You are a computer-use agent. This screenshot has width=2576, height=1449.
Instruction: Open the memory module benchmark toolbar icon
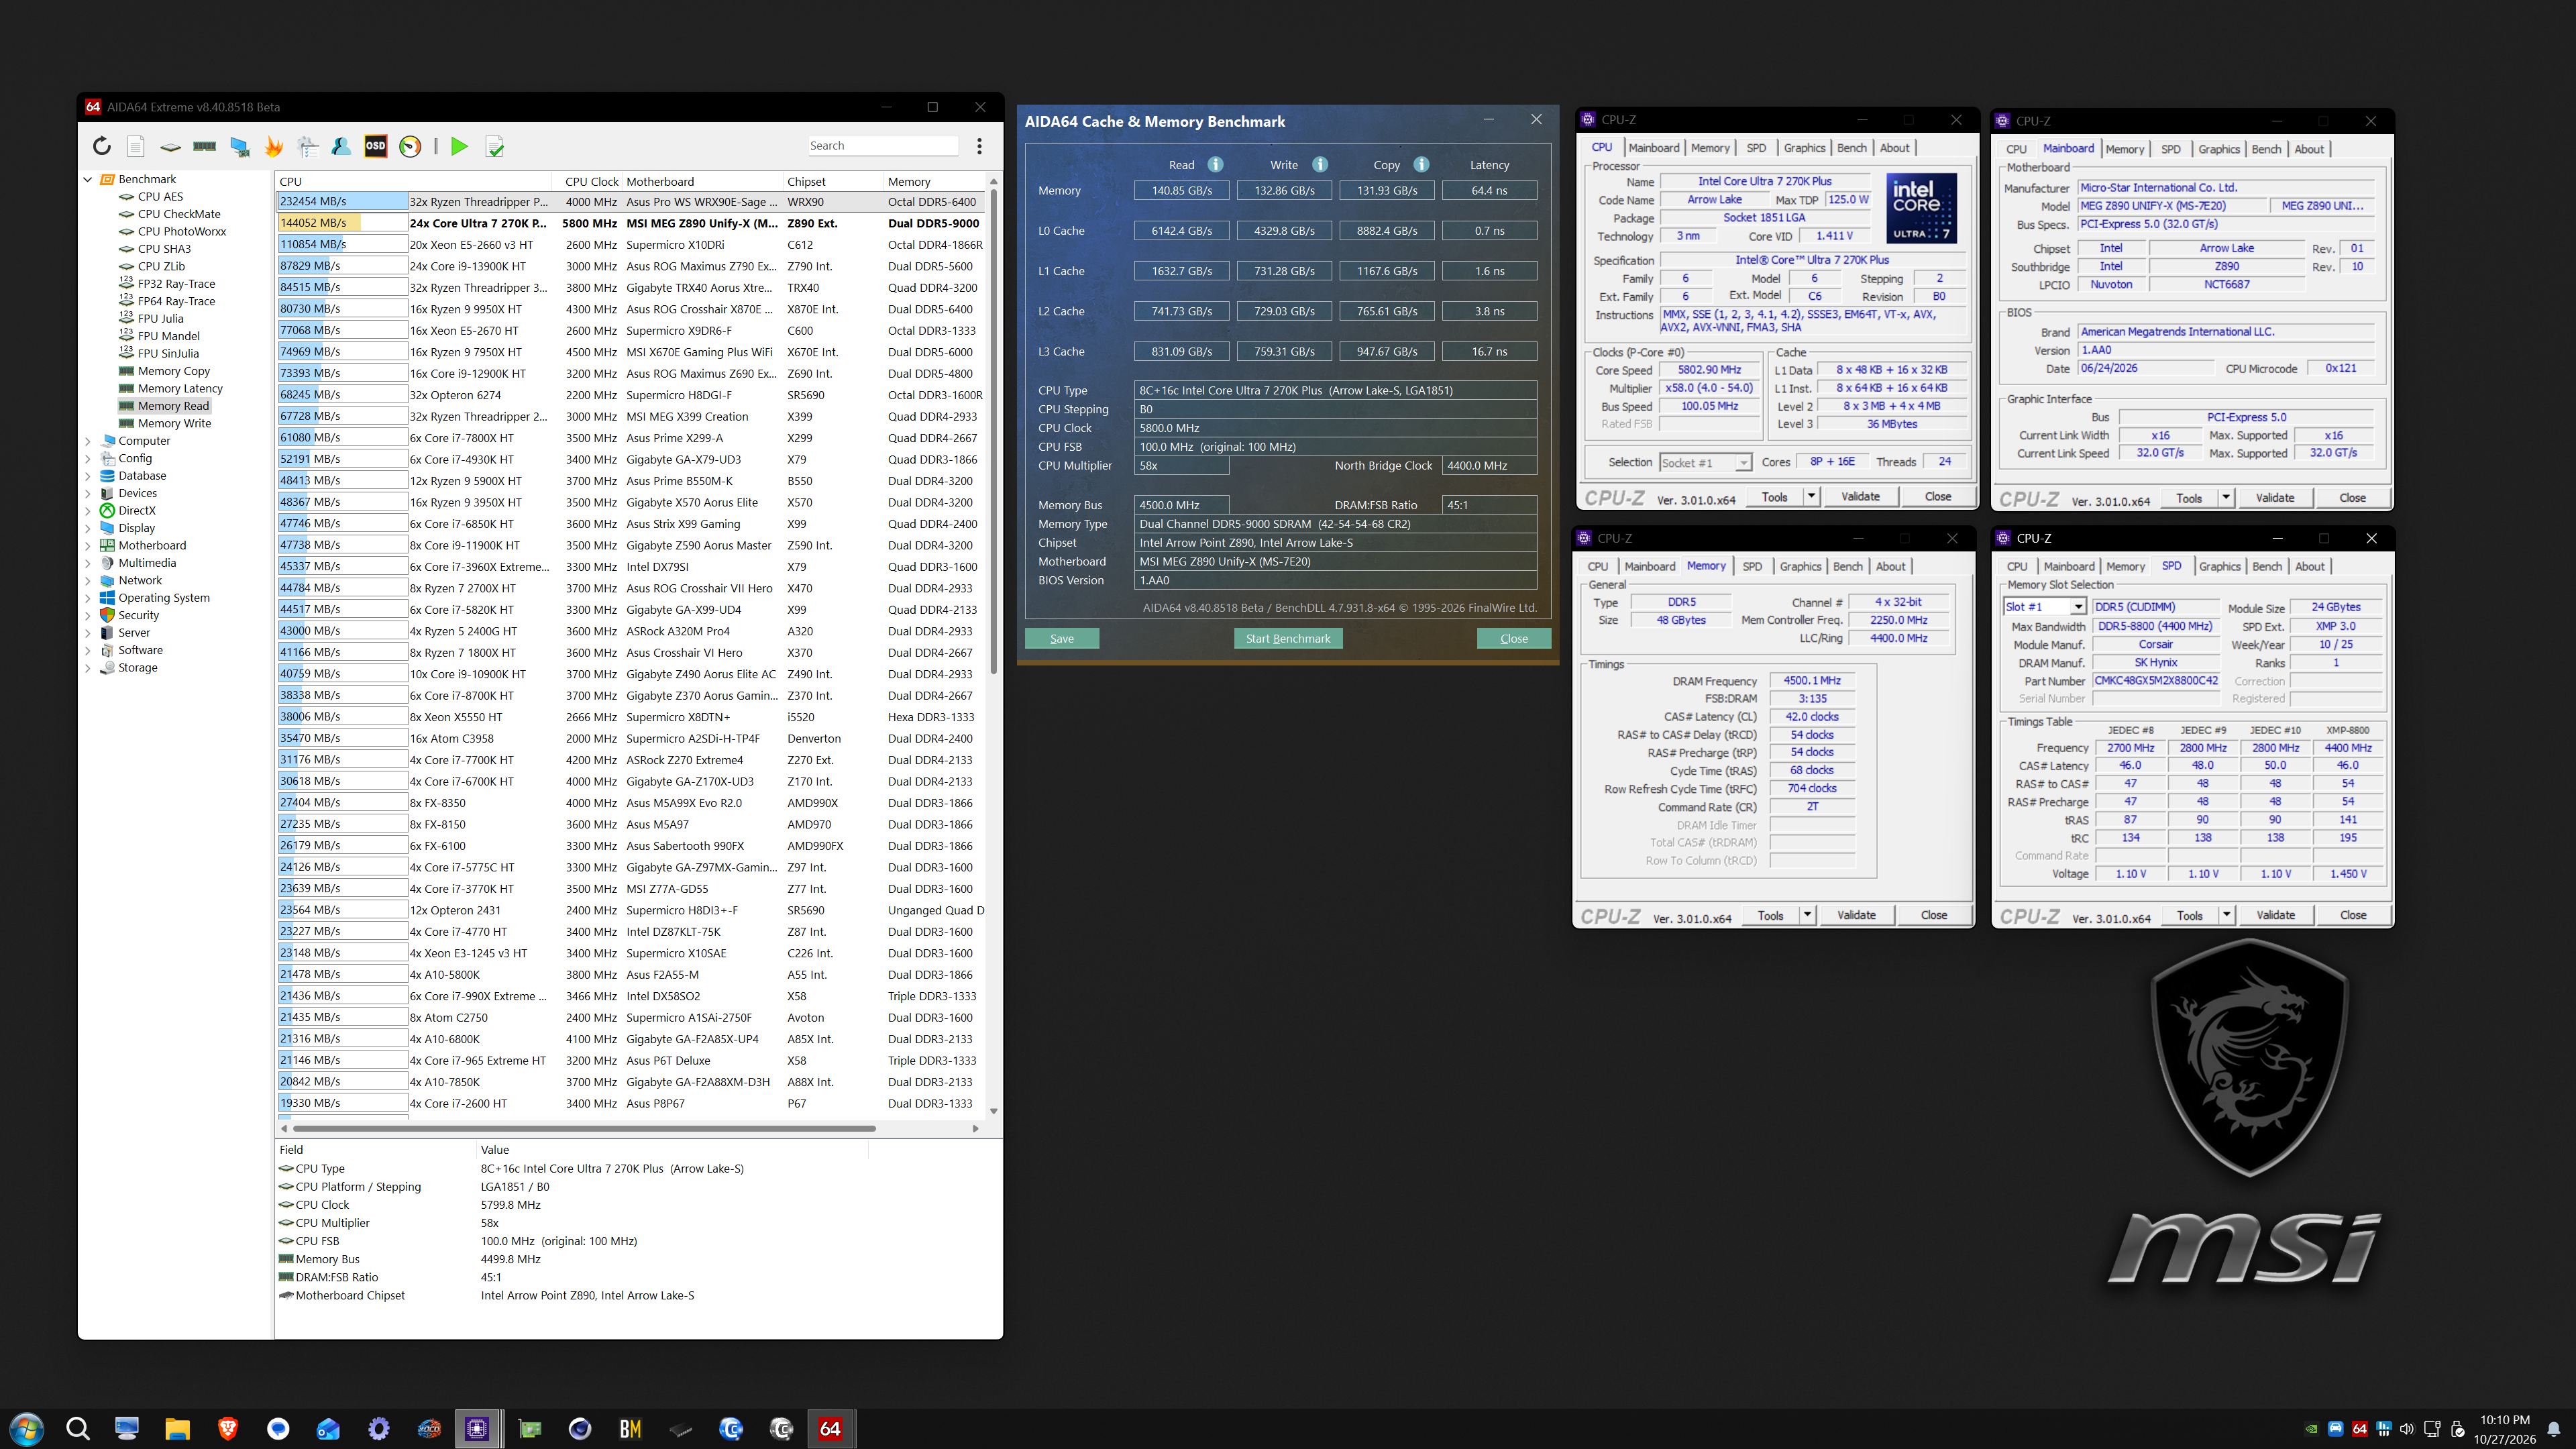tap(205, 146)
